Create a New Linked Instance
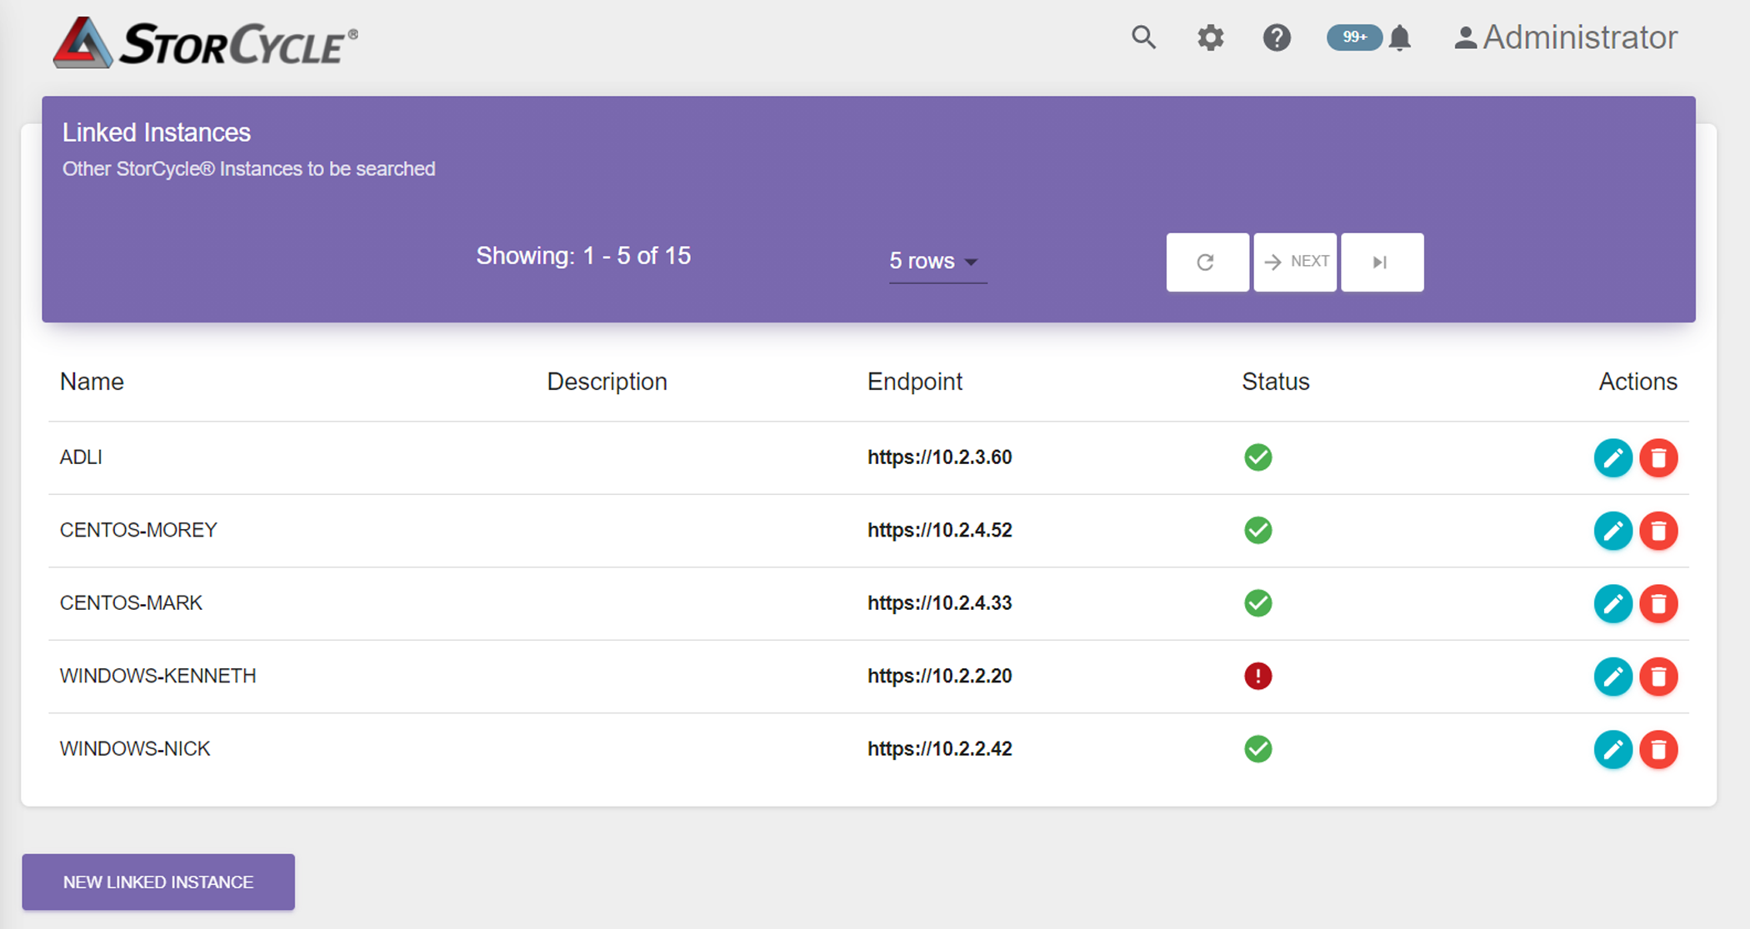1750x929 pixels. click(x=158, y=882)
